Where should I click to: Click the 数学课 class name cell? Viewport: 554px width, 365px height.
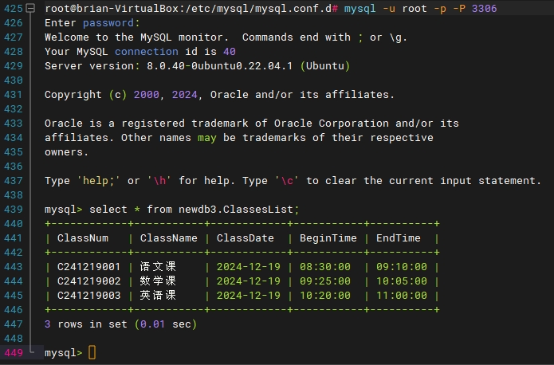click(158, 281)
